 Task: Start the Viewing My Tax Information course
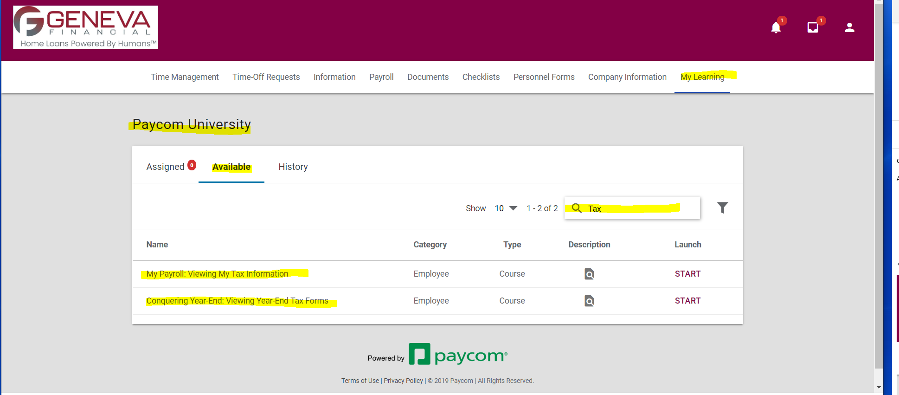687,274
